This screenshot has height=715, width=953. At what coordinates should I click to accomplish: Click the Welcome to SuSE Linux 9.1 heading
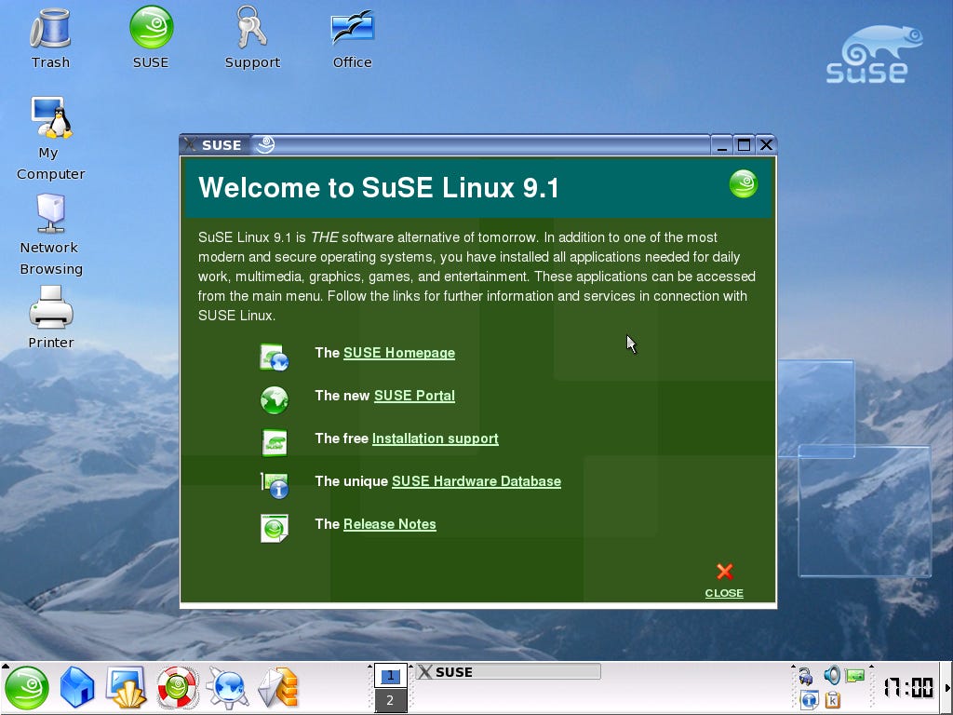[379, 187]
